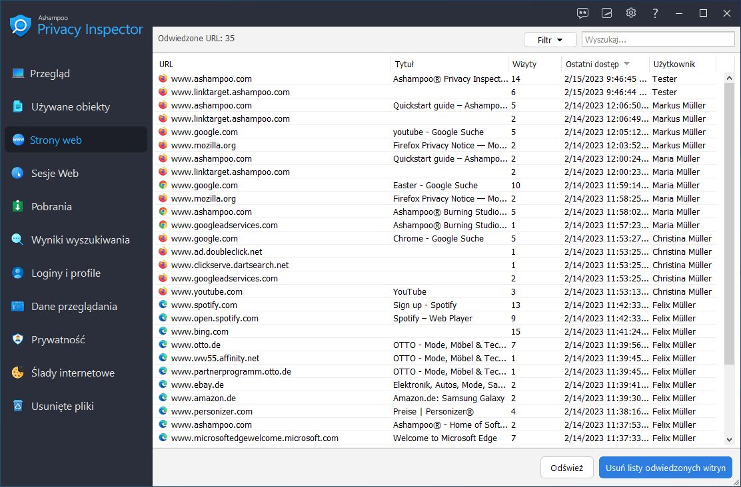Select www.microsoftedgewelcome.microsoft.com row

437,438
